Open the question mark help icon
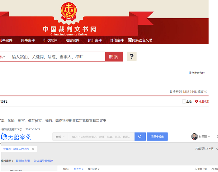The height and width of the screenshot is (172, 218). (131, 56)
